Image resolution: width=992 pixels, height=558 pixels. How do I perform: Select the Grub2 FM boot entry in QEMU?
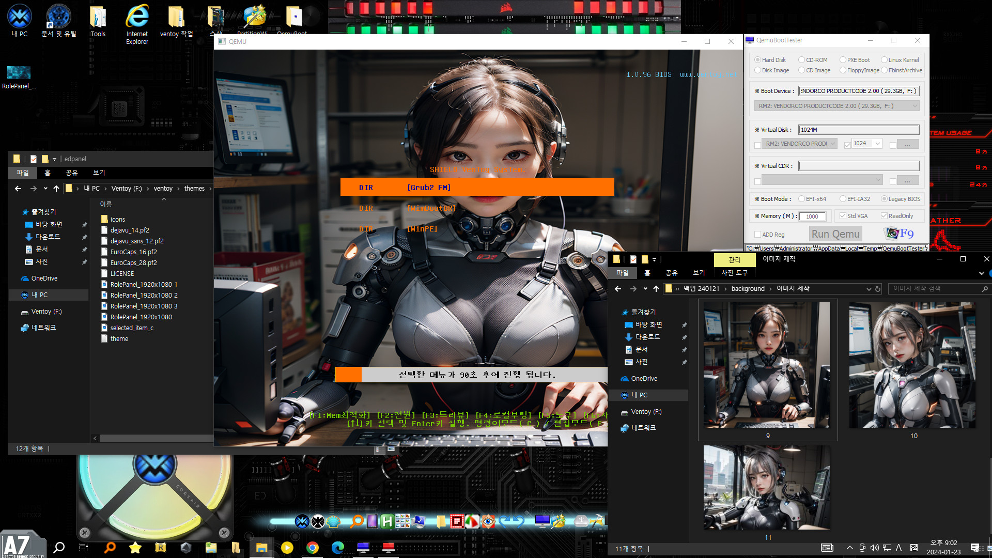[x=477, y=188]
